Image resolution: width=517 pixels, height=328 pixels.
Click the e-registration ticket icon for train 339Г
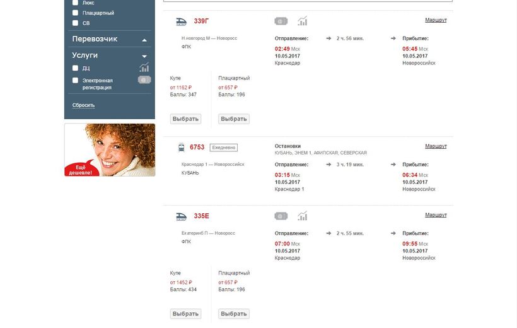(x=281, y=21)
